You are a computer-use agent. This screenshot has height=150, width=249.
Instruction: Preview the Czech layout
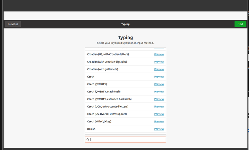159,77
